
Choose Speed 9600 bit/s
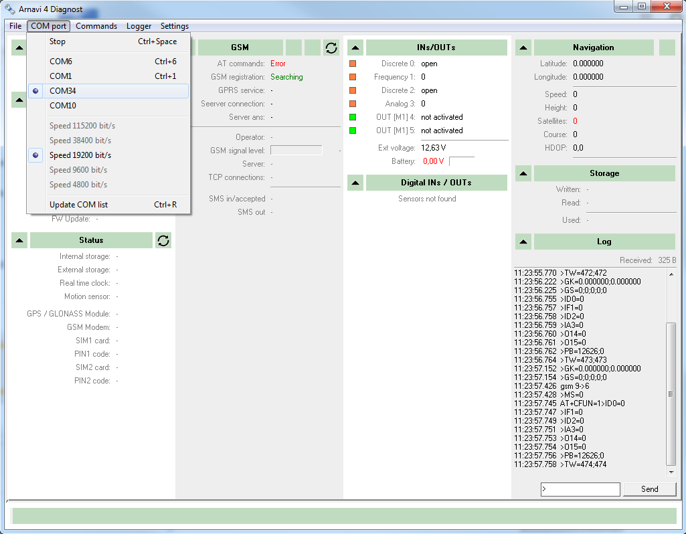pos(108,170)
